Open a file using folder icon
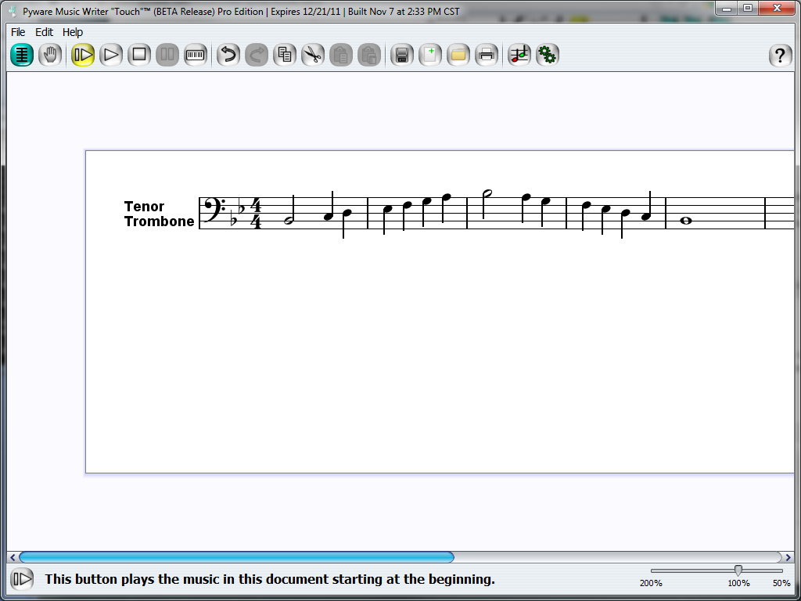This screenshot has height=601, width=801. (458, 55)
